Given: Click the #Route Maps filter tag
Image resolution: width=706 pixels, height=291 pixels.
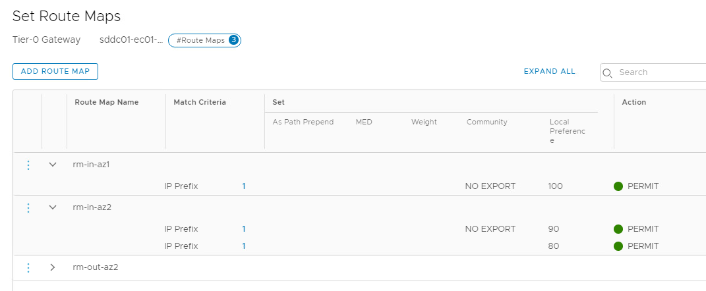Looking at the screenshot, I should [204, 40].
